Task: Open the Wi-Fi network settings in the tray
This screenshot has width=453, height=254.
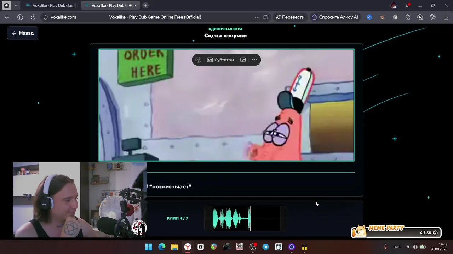Action: pos(408,247)
